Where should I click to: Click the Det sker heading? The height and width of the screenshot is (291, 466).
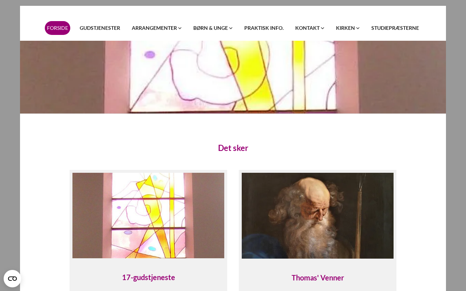pyautogui.click(x=233, y=148)
